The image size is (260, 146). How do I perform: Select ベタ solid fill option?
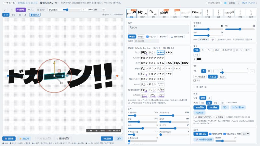click(x=197, y=50)
